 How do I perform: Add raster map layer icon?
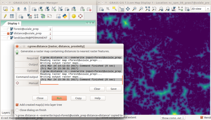pyautogui.click(x=41, y=9)
